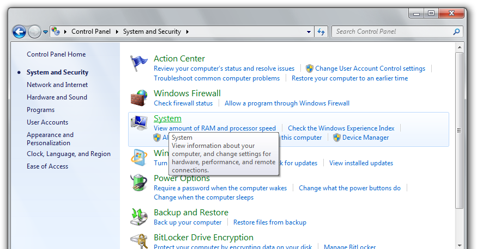The image size is (477, 249).
Task: Expand the arrow after System and Security breadcrumb
Action: 187,32
